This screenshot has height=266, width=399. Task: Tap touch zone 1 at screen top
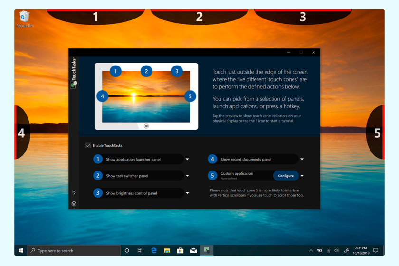click(x=95, y=17)
